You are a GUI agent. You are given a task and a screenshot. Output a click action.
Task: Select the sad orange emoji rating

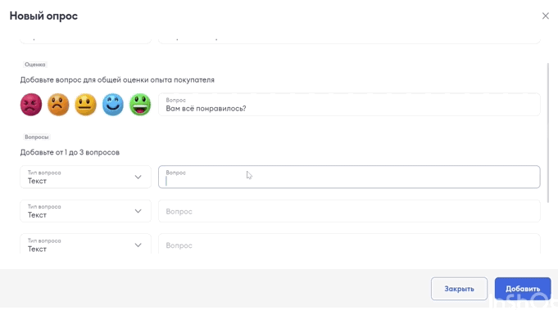pos(58,105)
